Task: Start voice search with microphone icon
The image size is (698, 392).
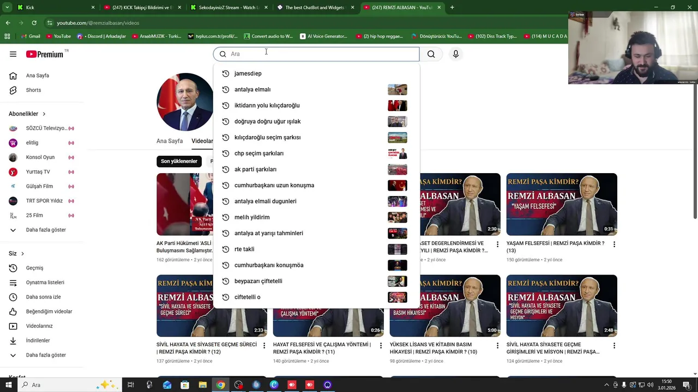Action: (x=456, y=54)
